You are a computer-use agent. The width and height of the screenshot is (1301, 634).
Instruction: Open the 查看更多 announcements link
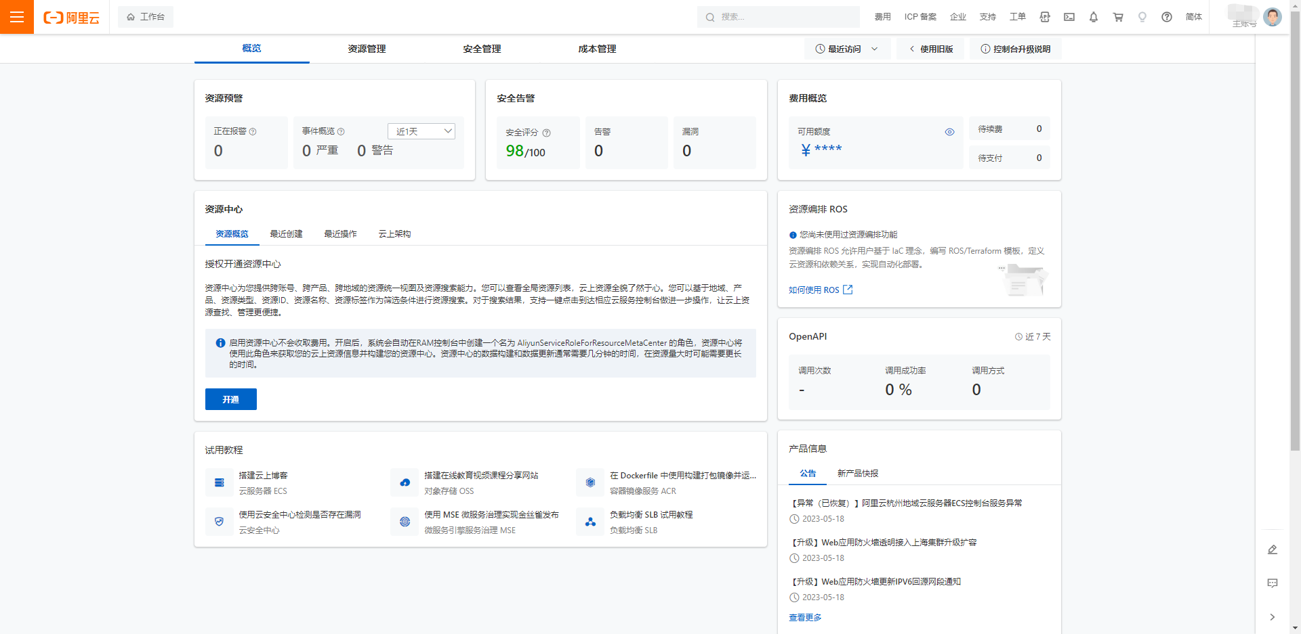click(804, 617)
